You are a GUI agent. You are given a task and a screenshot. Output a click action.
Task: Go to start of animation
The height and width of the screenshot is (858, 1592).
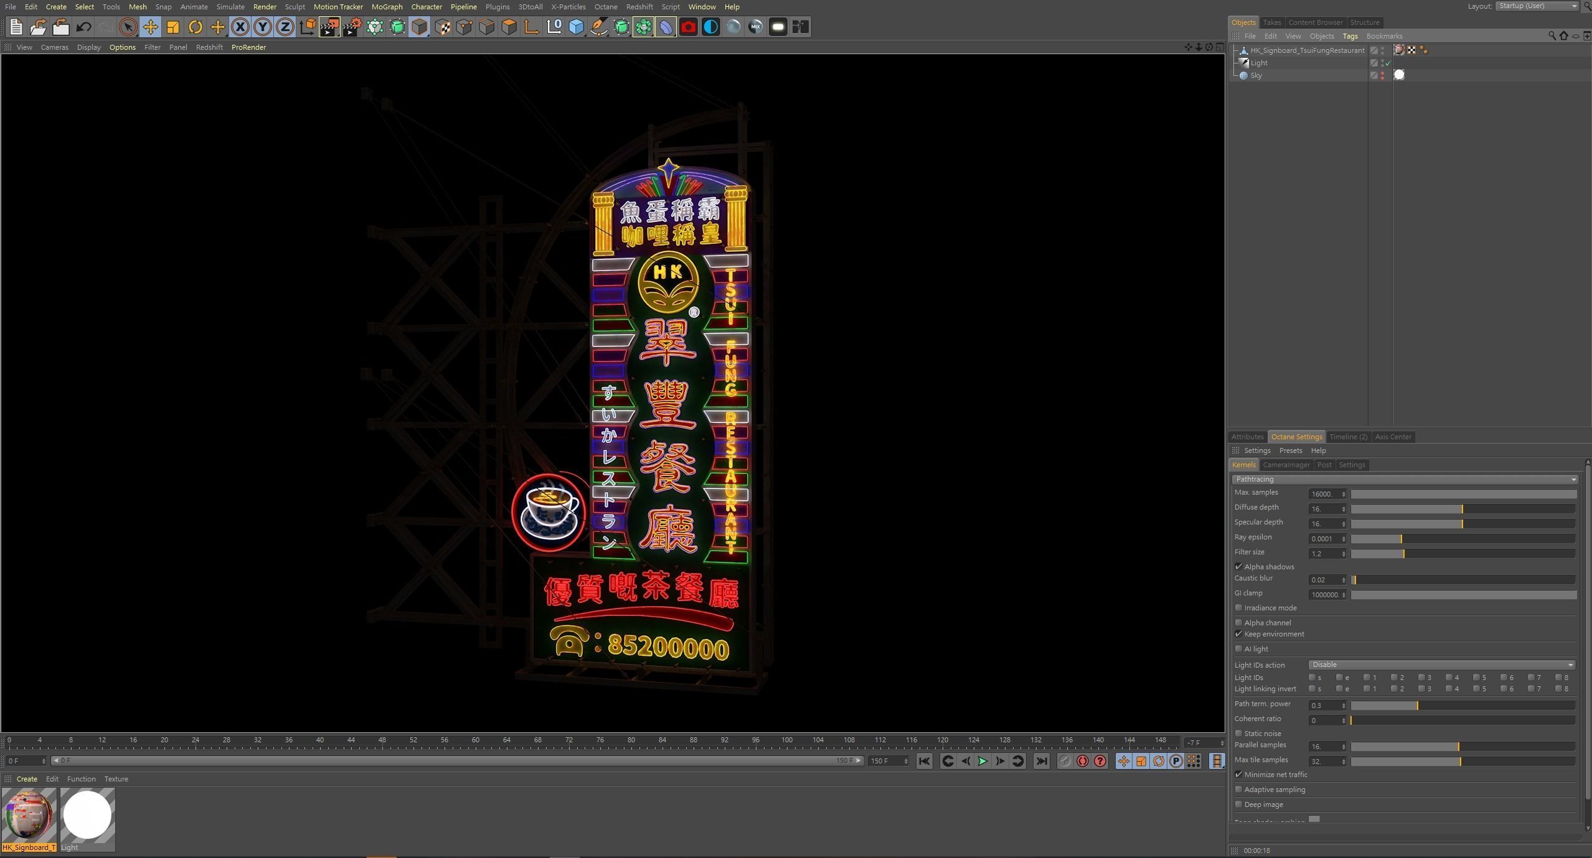925,761
